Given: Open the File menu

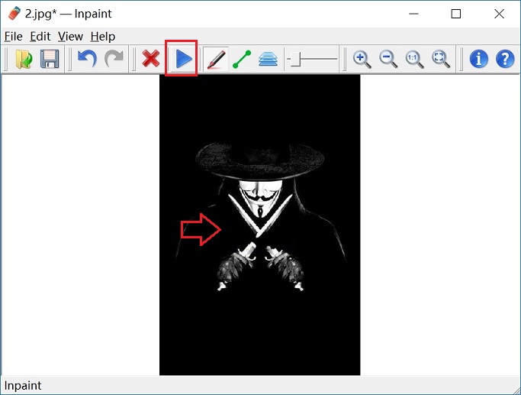Looking at the screenshot, I should (13, 36).
